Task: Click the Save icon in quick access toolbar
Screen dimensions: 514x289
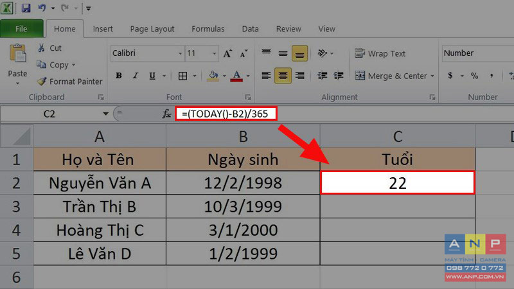Action: (26, 8)
